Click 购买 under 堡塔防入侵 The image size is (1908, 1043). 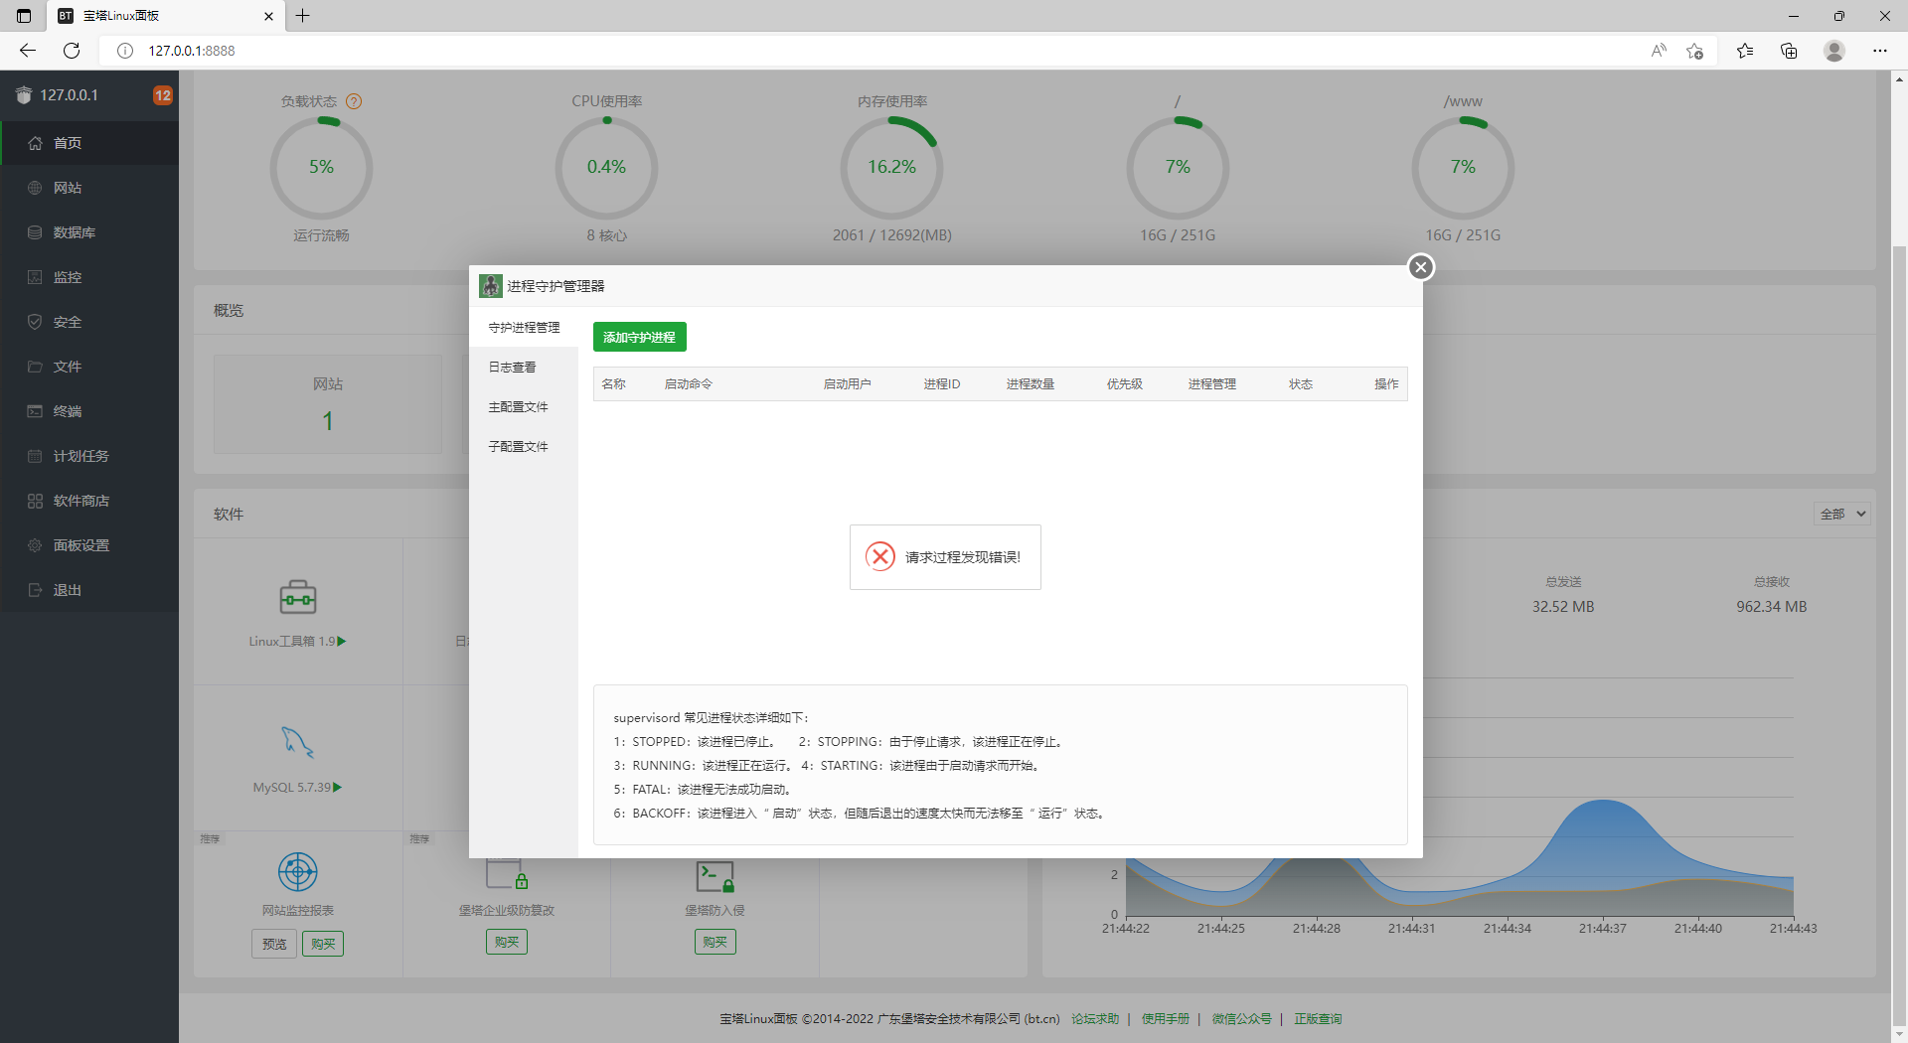coord(715,942)
